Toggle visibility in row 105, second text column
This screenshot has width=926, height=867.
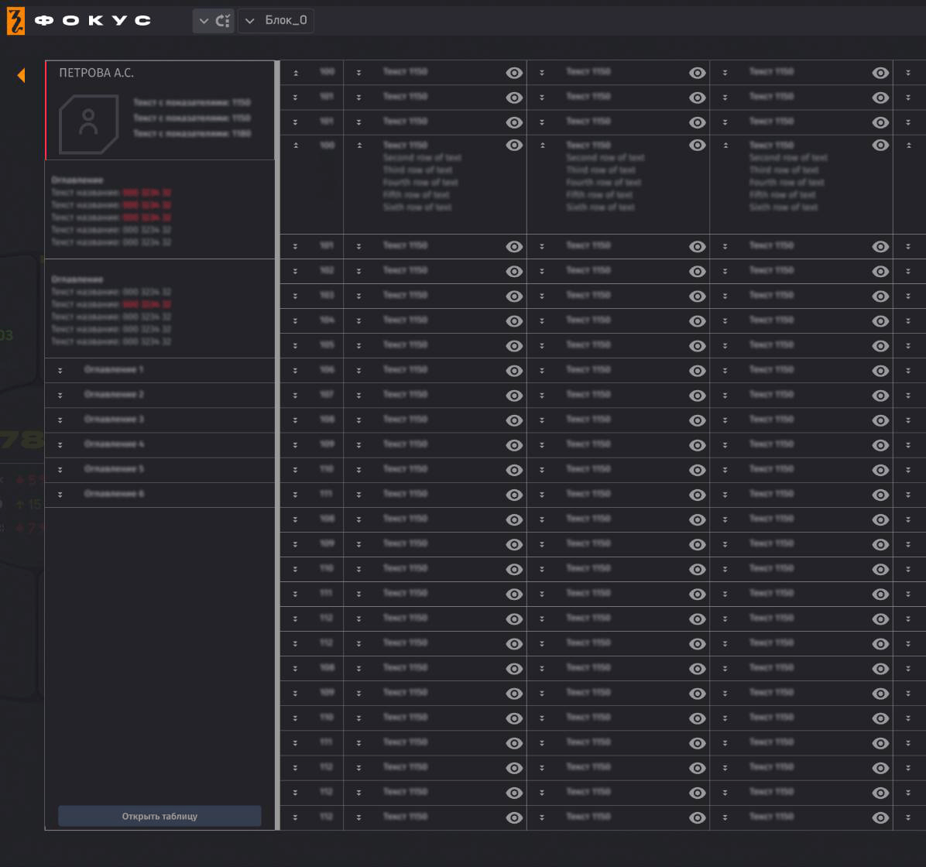698,345
